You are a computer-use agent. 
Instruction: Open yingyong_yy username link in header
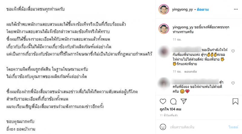[182, 9]
